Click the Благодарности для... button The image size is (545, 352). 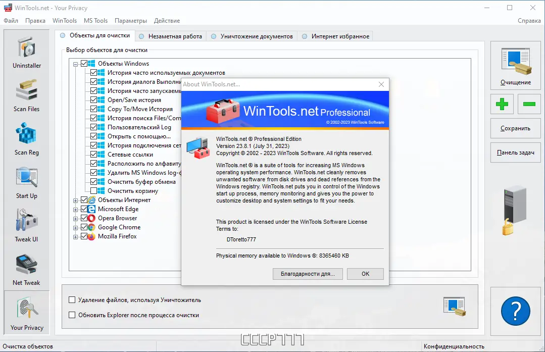pyautogui.click(x=308, y=274)
